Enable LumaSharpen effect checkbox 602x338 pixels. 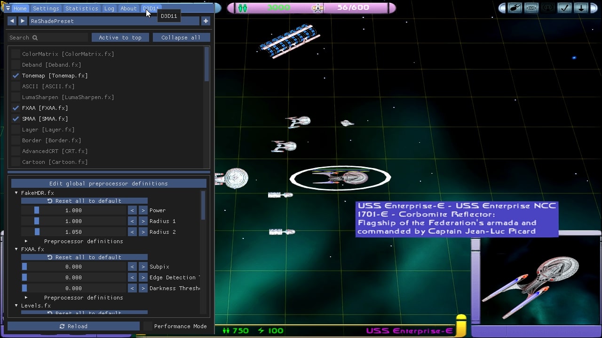tap(16, 97)
